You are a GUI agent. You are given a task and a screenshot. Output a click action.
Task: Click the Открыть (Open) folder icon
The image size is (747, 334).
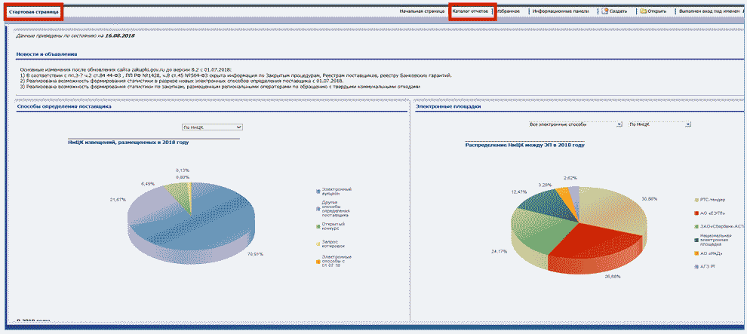pos(642,11)
